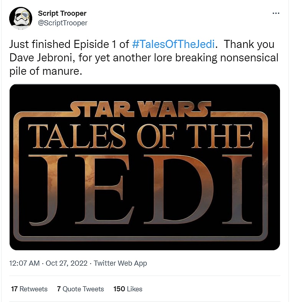Open the @ScriptTrooper handle link
Viewport: 290px width, 302px height.
pos(63,23)
